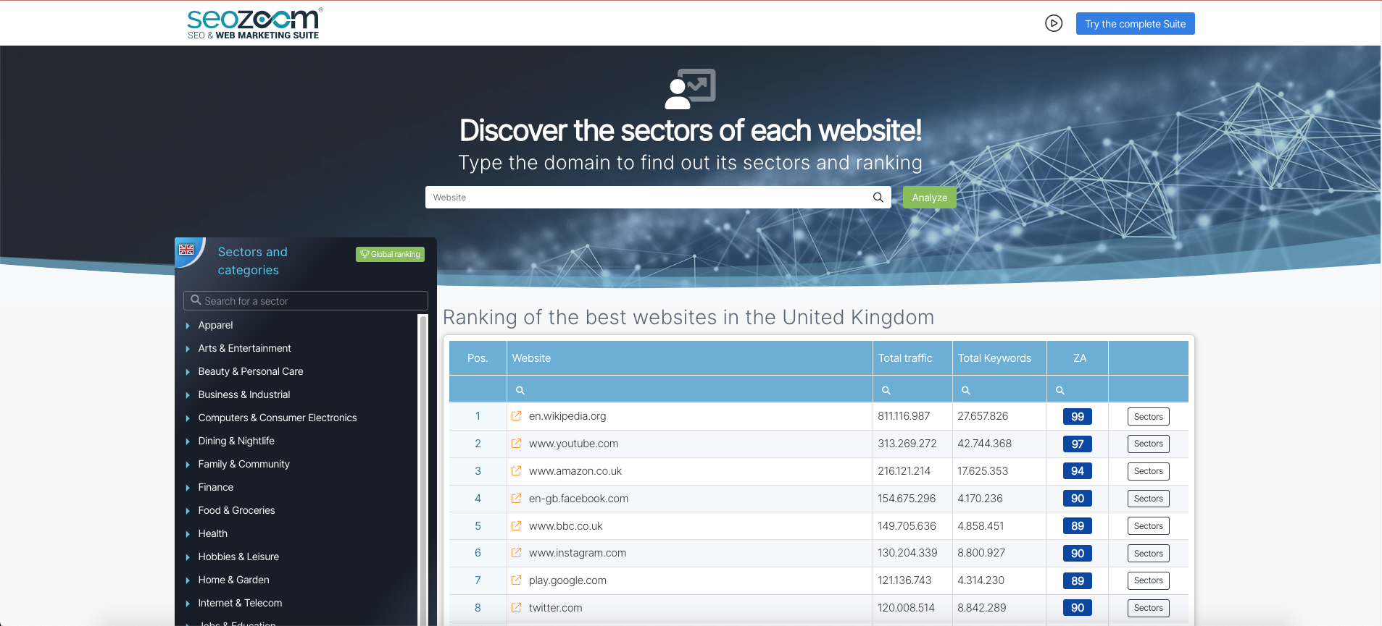Open external link icon for en.wikipedia.org
This screenshot has width=1382, height=626.
(516, 416)
